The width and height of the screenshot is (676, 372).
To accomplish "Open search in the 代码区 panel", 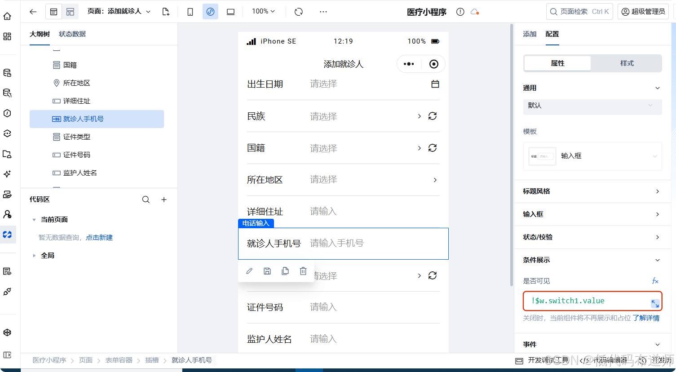I will (x=146, y=199).
